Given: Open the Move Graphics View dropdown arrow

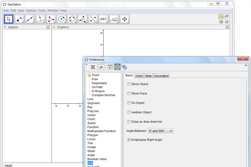Looking at the screenshot, I should 128,23.
